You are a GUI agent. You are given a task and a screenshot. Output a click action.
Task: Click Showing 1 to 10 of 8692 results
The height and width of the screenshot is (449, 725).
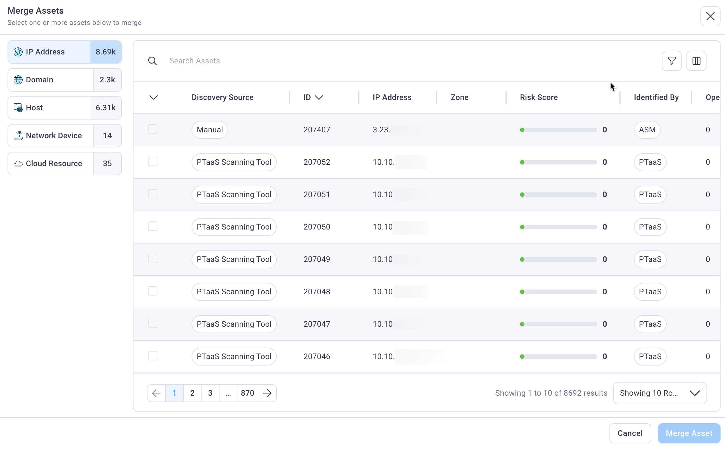coord(551,393)
